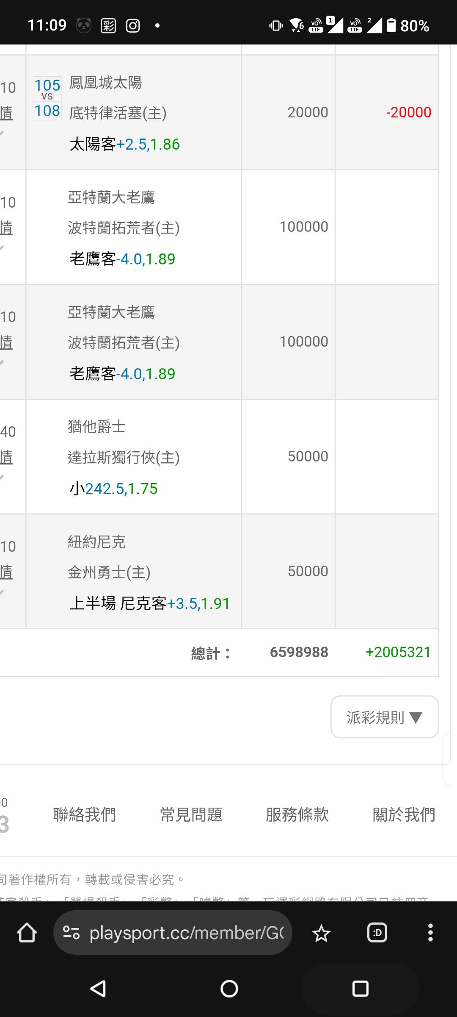The width and height of the screenshot is (457, 1017).
Task: Tap the playsport.cc address bar
Action: point(186,933)
